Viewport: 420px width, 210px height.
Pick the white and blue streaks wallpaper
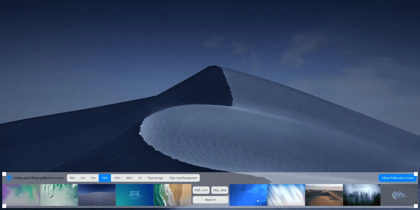coord(286,195)
